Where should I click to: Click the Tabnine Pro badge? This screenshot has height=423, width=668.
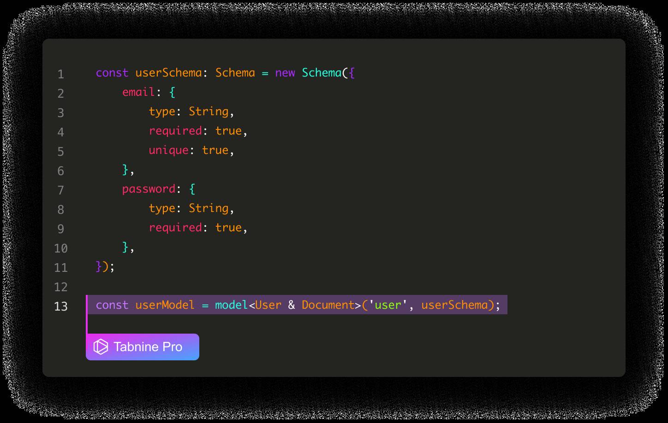tap(143, 347)
